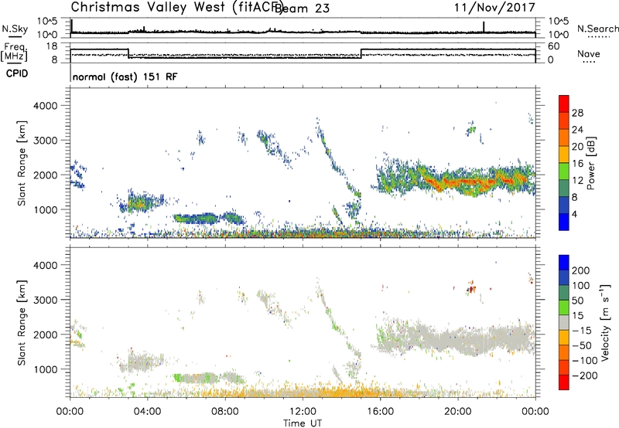Viewport: 619px width, 428px height.
Task: Click the 20:00 time tick label
Action: [458, 412]
